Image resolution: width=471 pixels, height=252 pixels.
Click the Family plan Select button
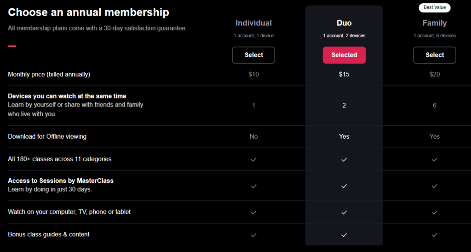pyautogui.click(x=435, y=55)
